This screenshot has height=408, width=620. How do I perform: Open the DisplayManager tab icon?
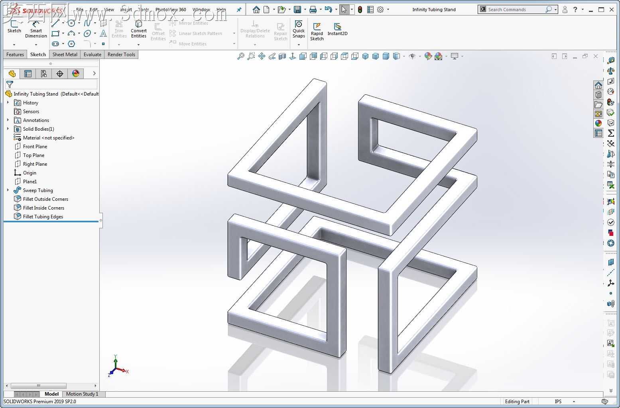[x=76, y=73]
